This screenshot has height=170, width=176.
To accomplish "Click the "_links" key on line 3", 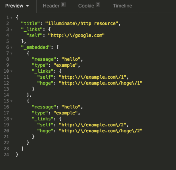I will 32,29.
